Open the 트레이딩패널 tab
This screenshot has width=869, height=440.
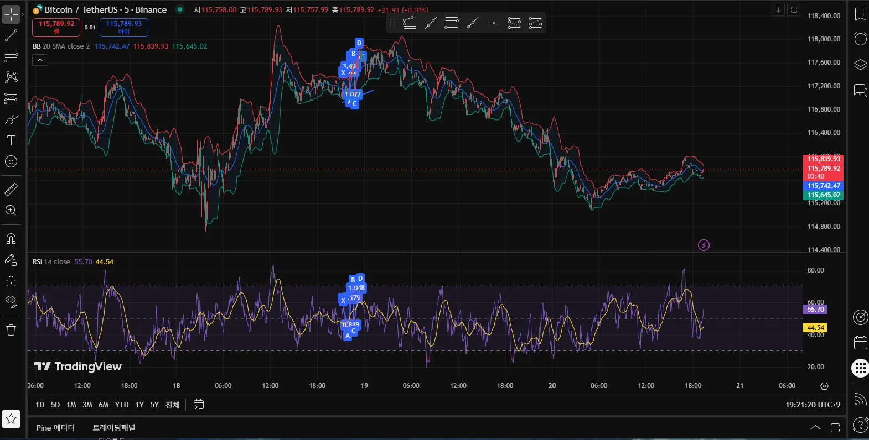point(113,428)
